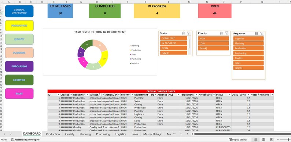Switch to the Sales sheet tab

tap(135, 134)
